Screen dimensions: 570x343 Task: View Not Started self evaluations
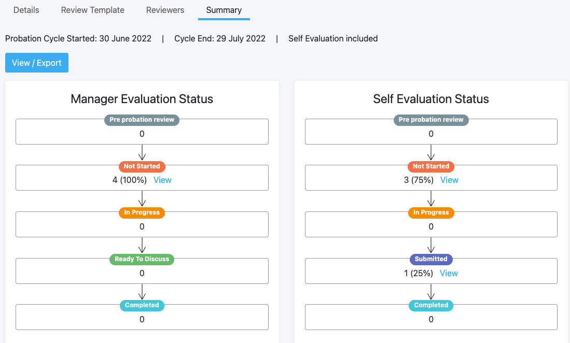(x=449, y=180)
